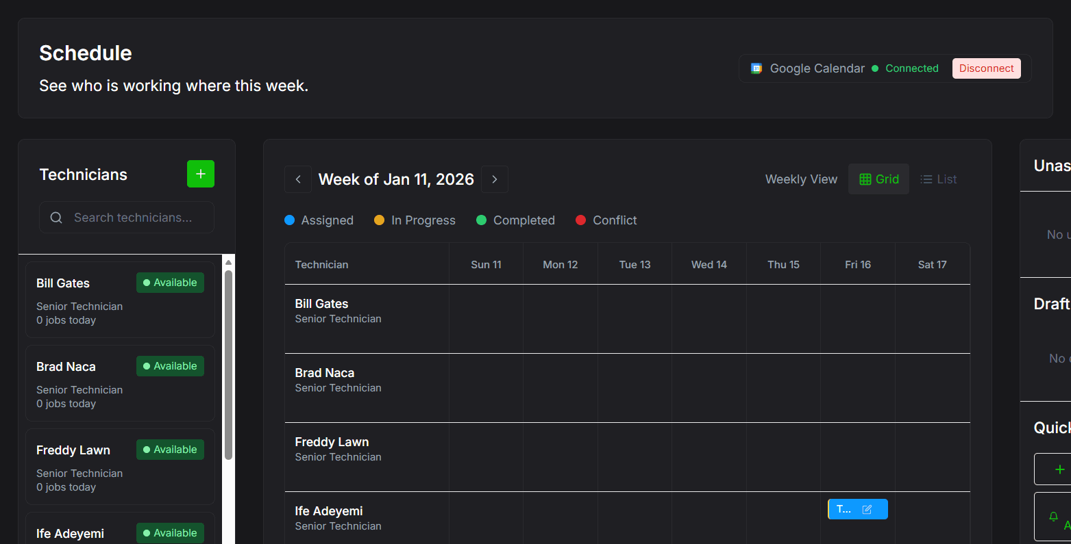Open Brad Naca technician card
The width and height of the screenshot is (1071, 544).
tap(120, 383)
